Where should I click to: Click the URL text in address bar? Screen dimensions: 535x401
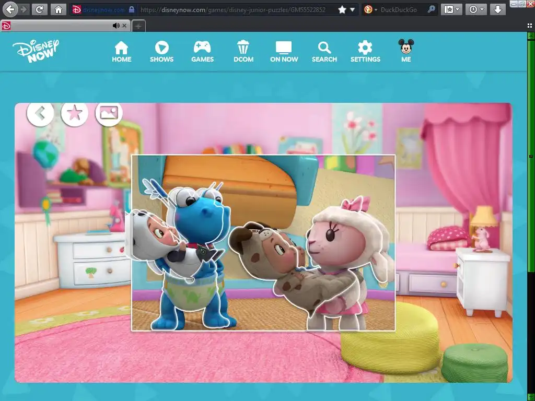[232, 9]
